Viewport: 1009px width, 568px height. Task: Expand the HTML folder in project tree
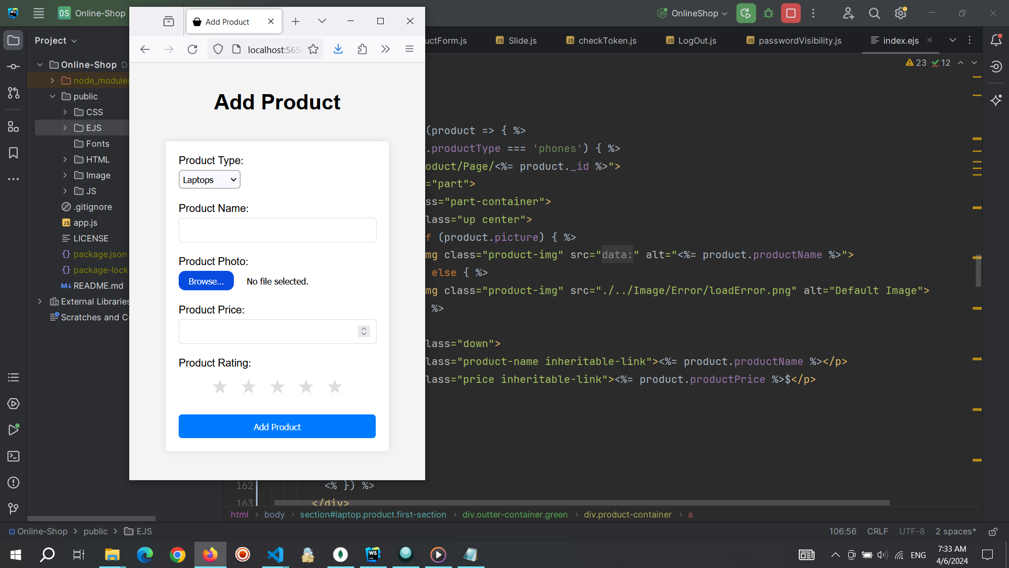pyautogui.click(x=65, y=159)
